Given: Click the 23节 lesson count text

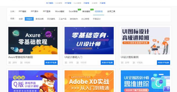Looking at the screenshot, I should pyautogui.click(x=127, y=63).
